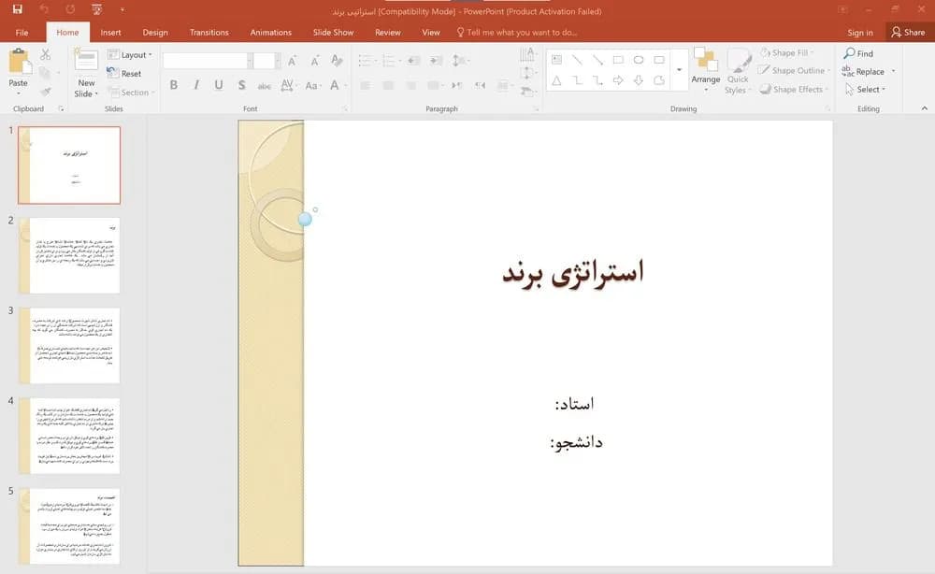Click the Undo arrow icon
Image resolution: width=935 pixels, height=574 pixels.
[x=44, y=9]
